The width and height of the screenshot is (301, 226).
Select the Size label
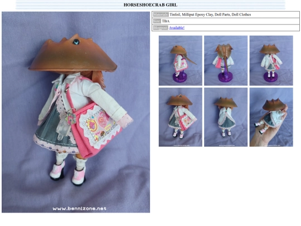(x=157, y=21)
